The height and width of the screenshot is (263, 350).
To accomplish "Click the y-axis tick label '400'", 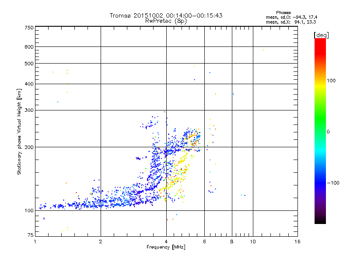I will tap(29, 84).
